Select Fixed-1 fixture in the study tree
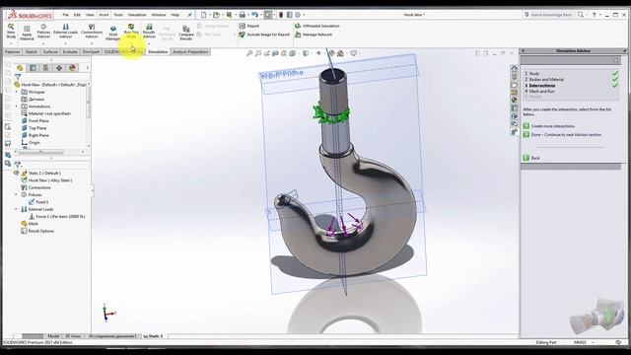This screenshot has height=355, width=631. point(38,202)
